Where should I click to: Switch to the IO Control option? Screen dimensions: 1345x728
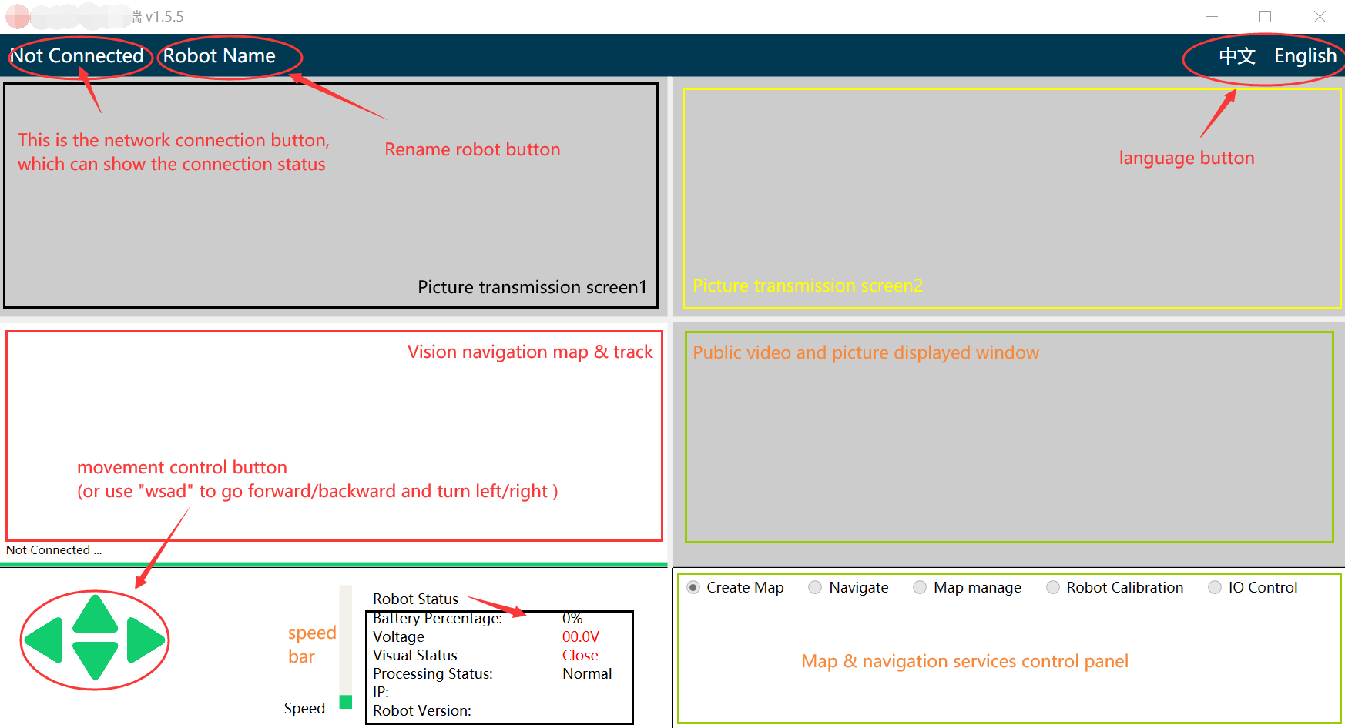[x=1215, y=588]
